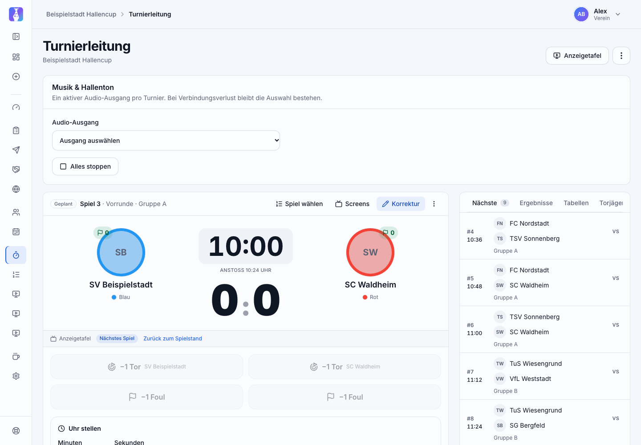Toggle the Korrektur correction mode

coord(401,204)
